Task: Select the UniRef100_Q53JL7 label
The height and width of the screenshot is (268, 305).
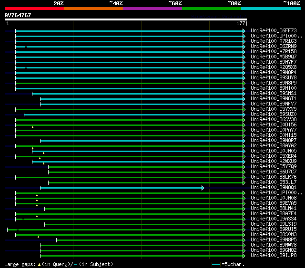Action: click(274, 182)
